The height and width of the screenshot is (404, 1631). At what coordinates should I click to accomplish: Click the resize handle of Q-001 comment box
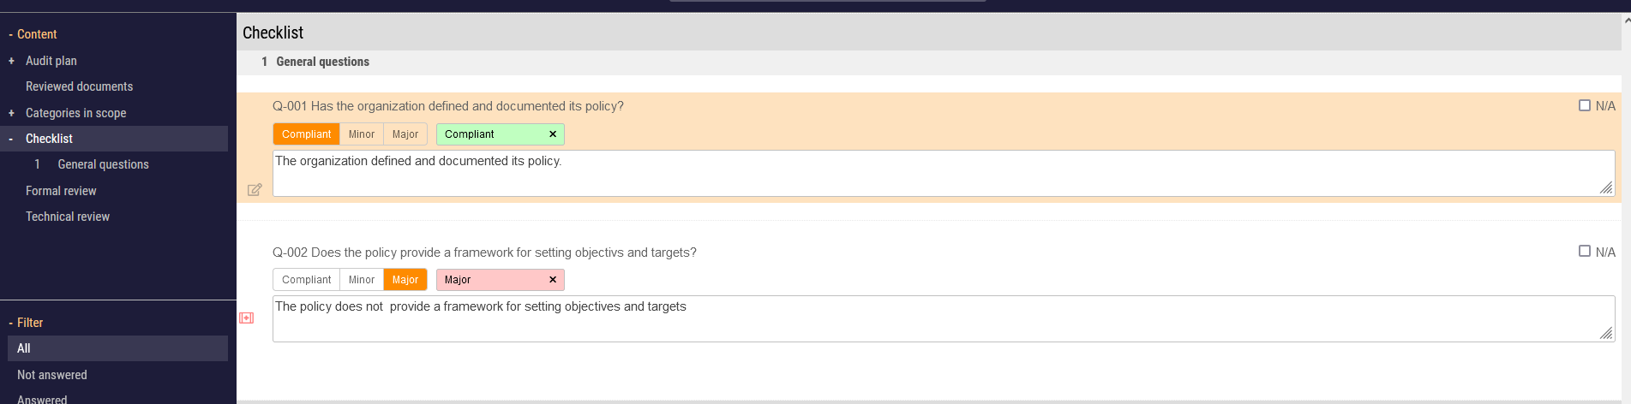coord(1605,187)
